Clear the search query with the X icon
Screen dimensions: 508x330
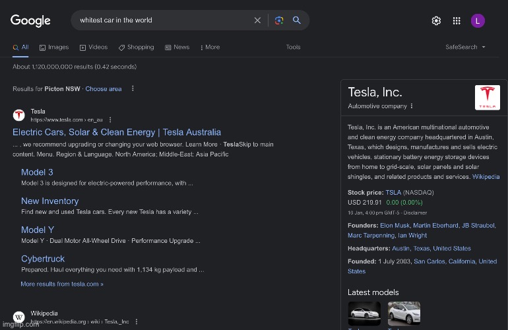[x=257, y=20]
